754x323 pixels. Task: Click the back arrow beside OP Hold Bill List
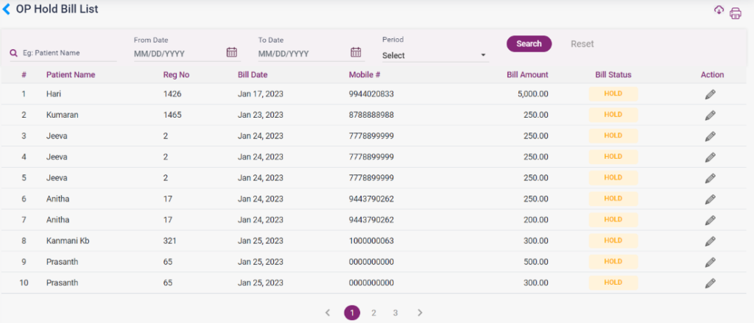click(7, 10)
